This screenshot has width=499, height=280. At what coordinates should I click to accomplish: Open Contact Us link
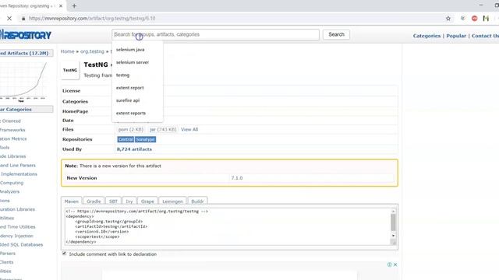(485, 36)
